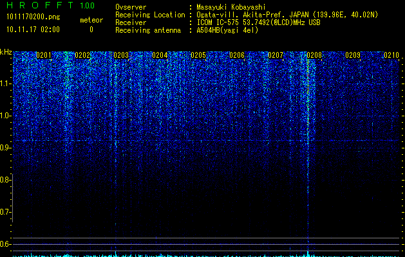Select the A504HB(yagi 4el) antenna value

point(227,30)
